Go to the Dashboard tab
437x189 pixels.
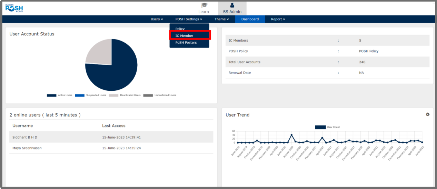(x=250, y=19)
